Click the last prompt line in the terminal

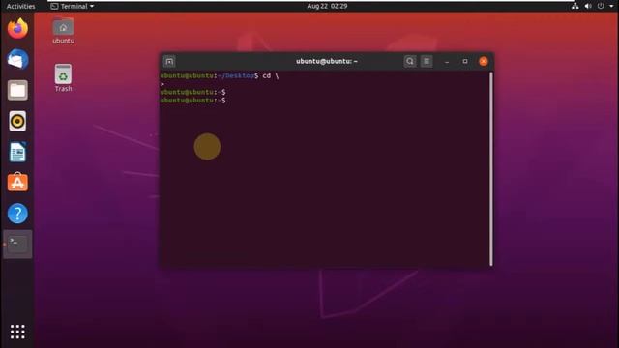tap(193, 101)
